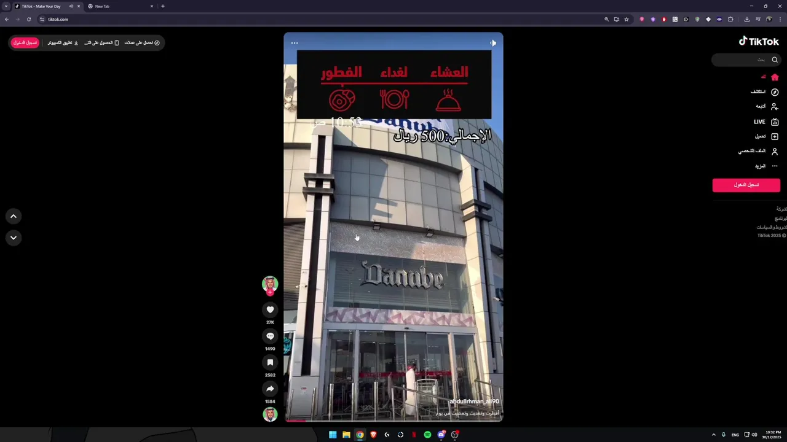Image resolution: width=787 pixels, height=442 pixels.
Task: Open the comments with 1490 count
Action: pos(270,336)
